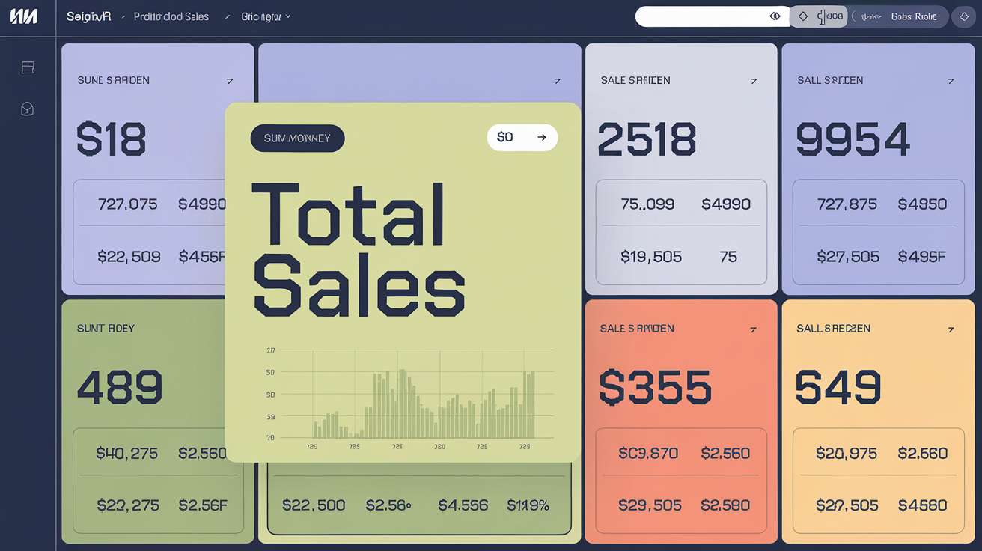This screenshot has height=551, width=982.
Task: Open the arrow icon on the $18 card
Action: point(230,81)
